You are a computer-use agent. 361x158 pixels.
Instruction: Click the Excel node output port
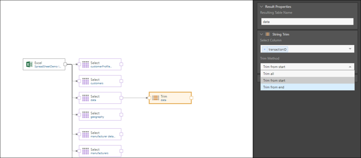point(65,64)
